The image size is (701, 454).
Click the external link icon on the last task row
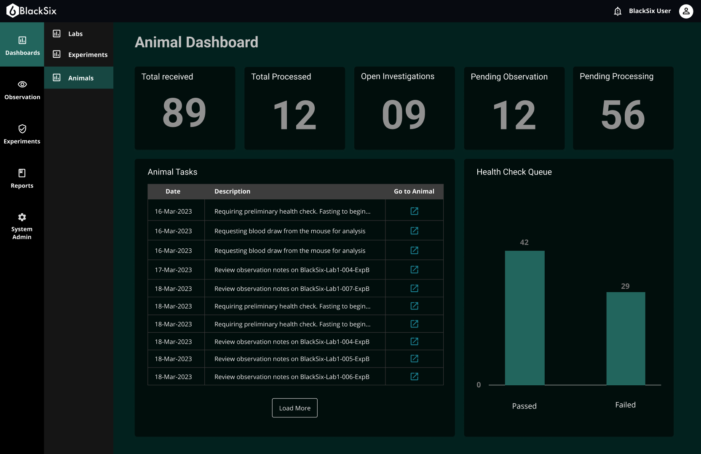pos(414,376)
